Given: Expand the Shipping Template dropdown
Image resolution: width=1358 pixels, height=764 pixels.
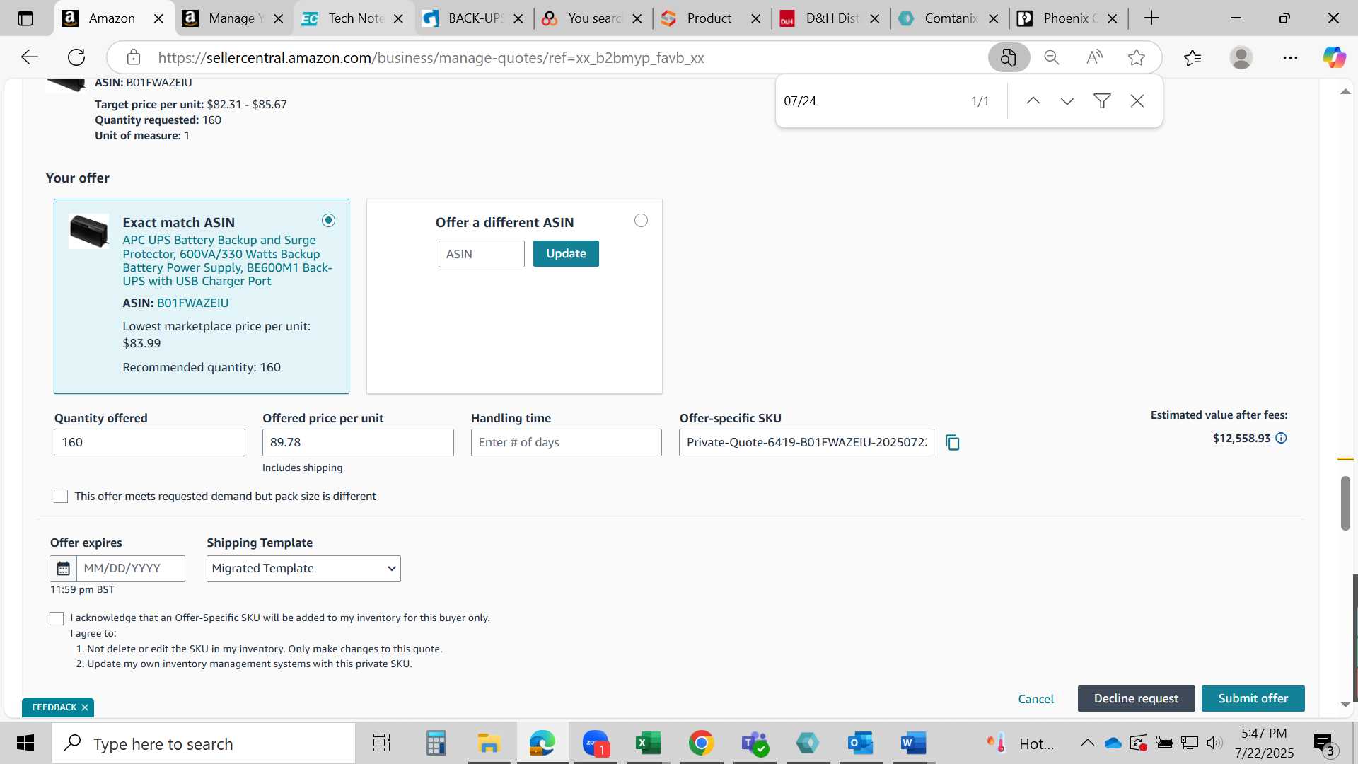Looking at the screenshot, I should pyautogui.click(x=303, y=569).
